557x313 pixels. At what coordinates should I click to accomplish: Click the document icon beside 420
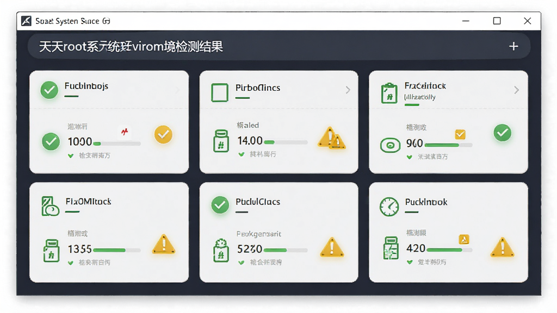coord(391,248)
